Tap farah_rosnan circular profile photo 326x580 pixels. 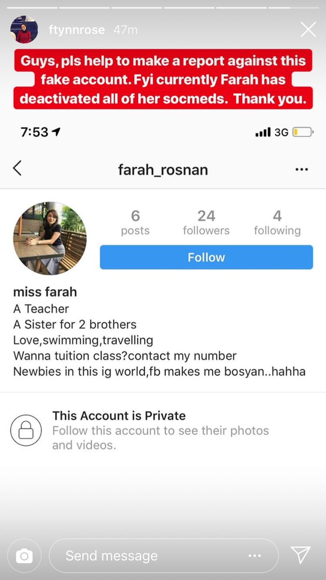click(50, 238)
